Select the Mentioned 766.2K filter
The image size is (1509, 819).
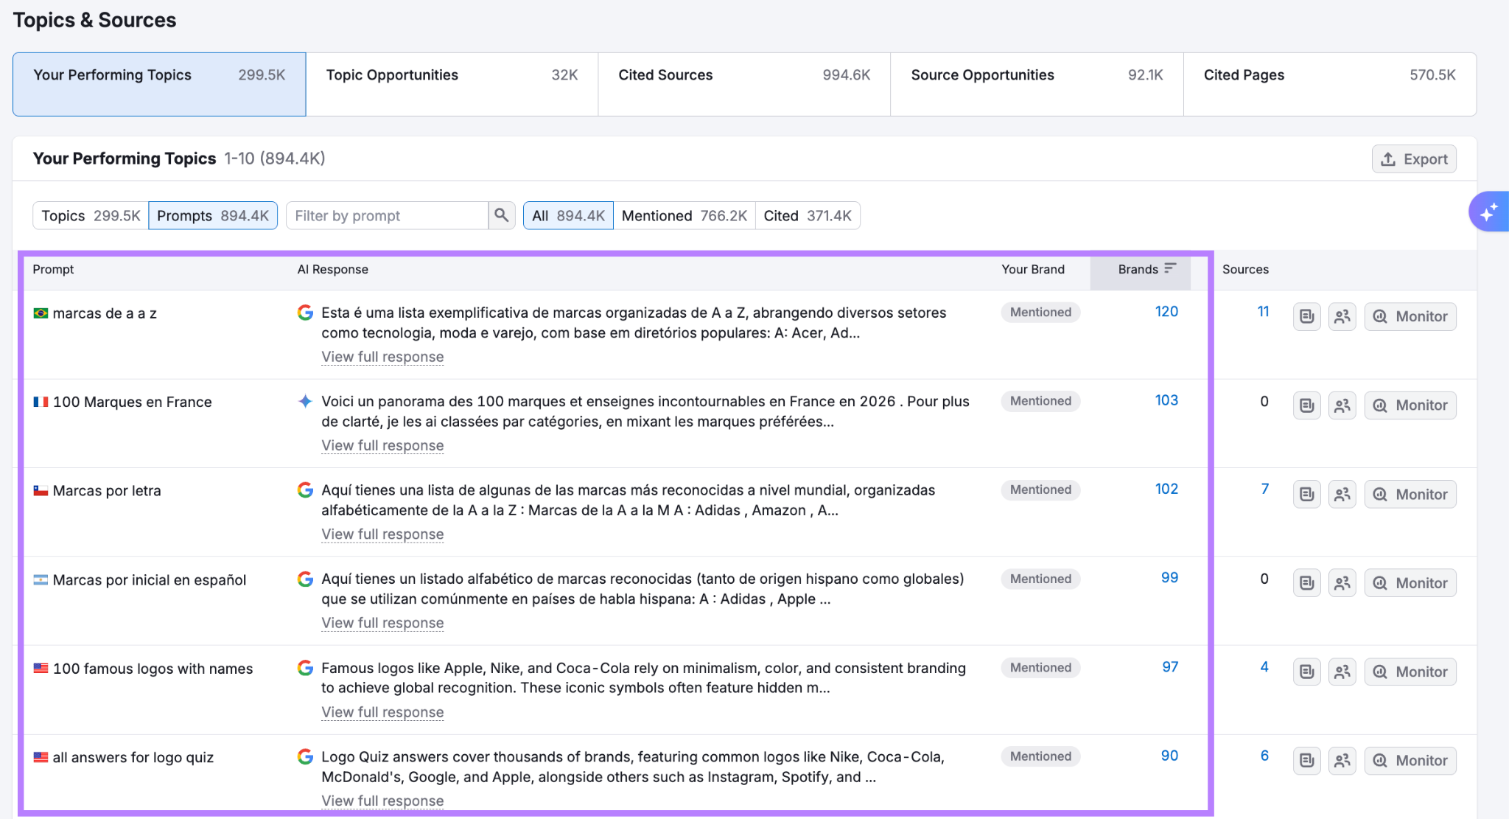(x=685, y=215)
